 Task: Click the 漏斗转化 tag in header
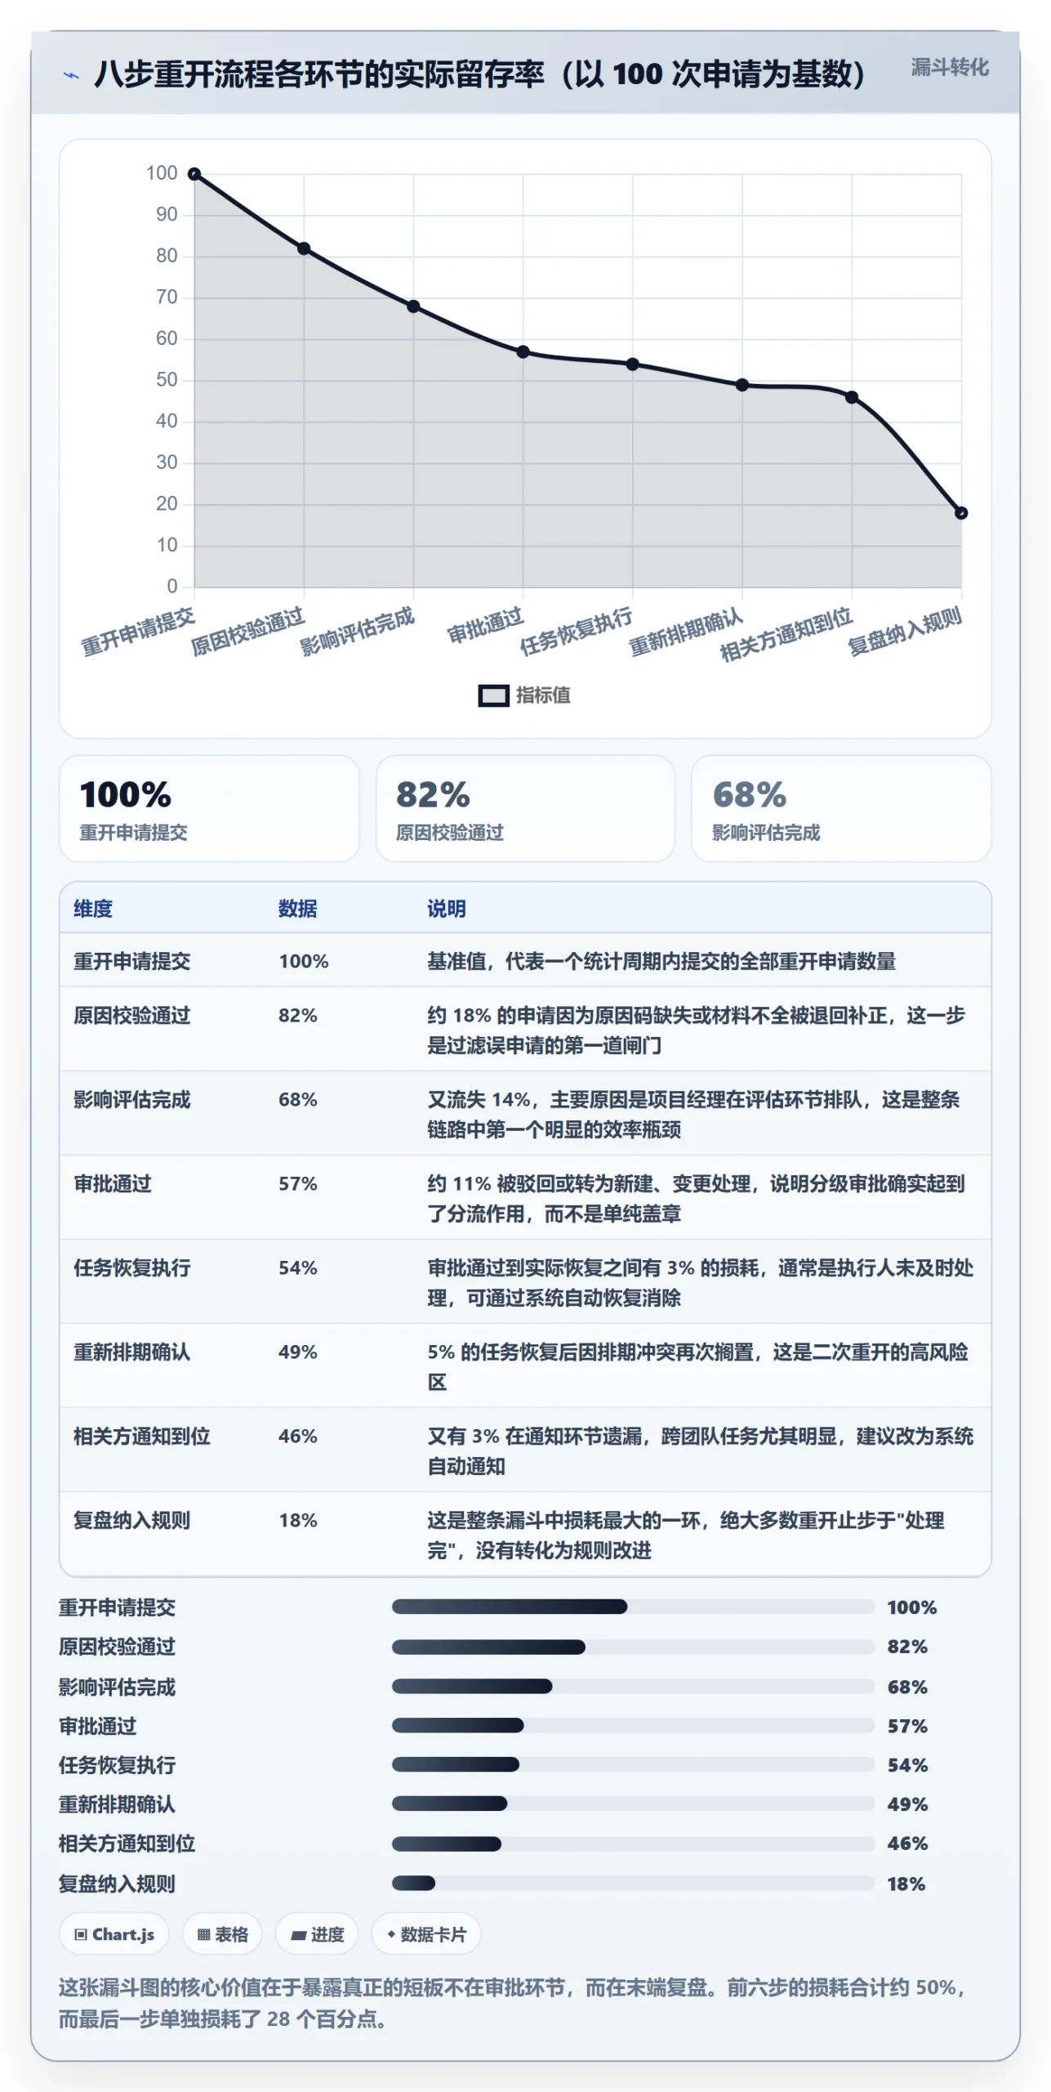949,67
